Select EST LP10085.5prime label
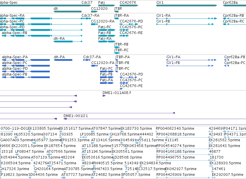The height and width of the screenshot is (179, 246). [x=94, y=134]
